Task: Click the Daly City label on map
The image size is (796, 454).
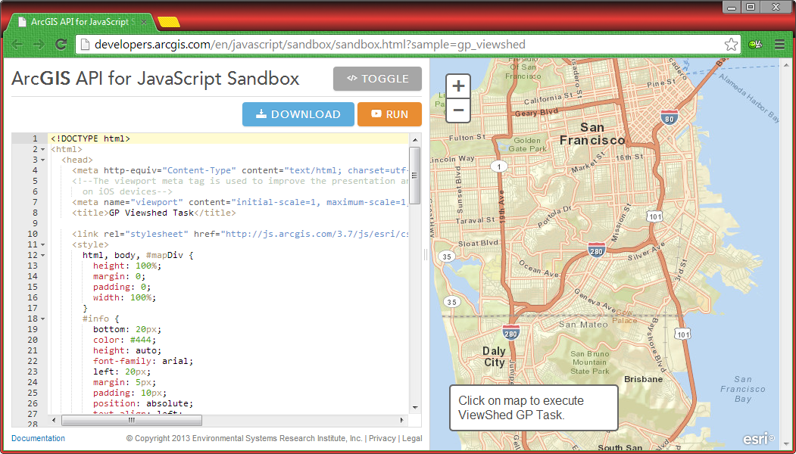Action: (494, 356)
